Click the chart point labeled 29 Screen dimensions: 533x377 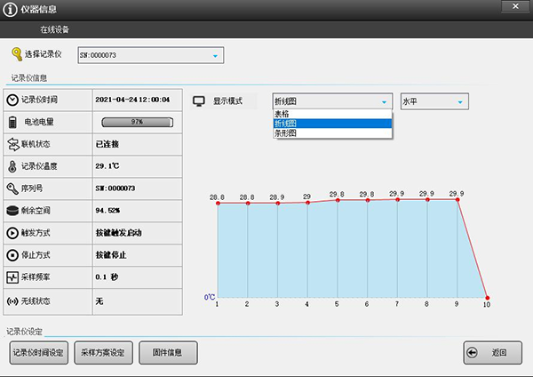(x=307, y=203)
